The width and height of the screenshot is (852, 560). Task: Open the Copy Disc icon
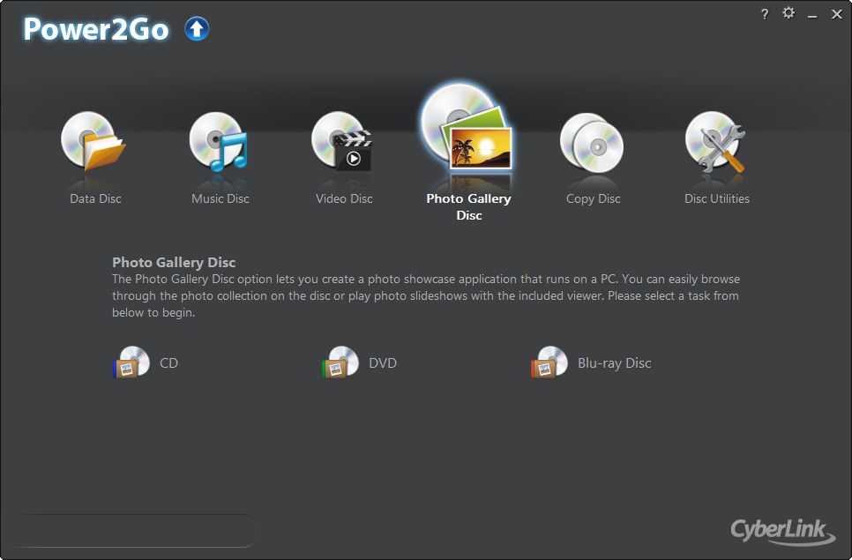tap(592, 142)
